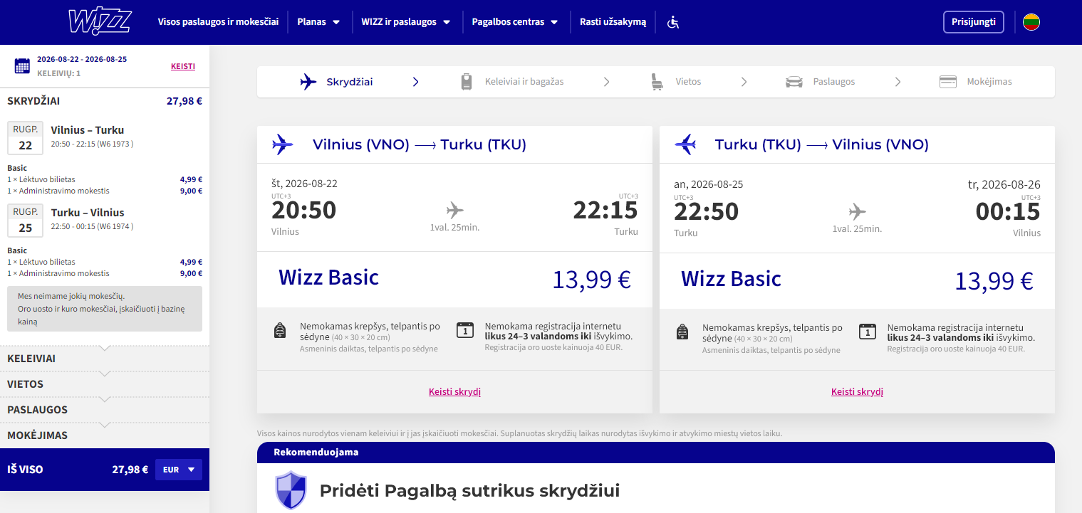Click the Prisijungti login button
This screenshot has width=1082, height=513.
(x=973, y=22)
